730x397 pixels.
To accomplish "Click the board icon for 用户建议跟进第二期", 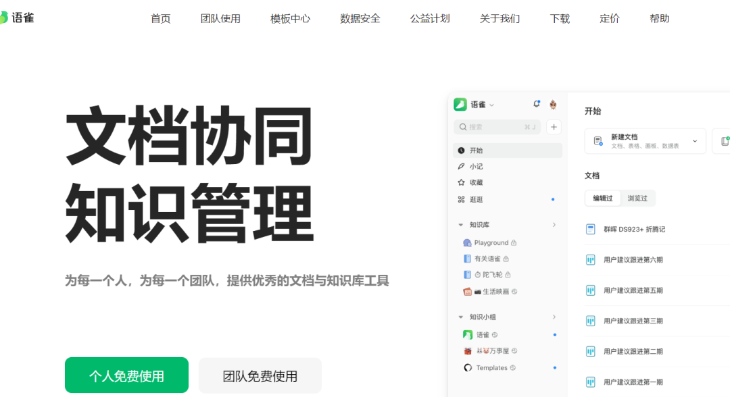I will point(590,352).
